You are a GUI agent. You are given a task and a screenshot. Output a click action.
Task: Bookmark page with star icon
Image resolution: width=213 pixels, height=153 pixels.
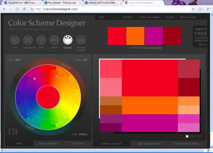(32, 9)
